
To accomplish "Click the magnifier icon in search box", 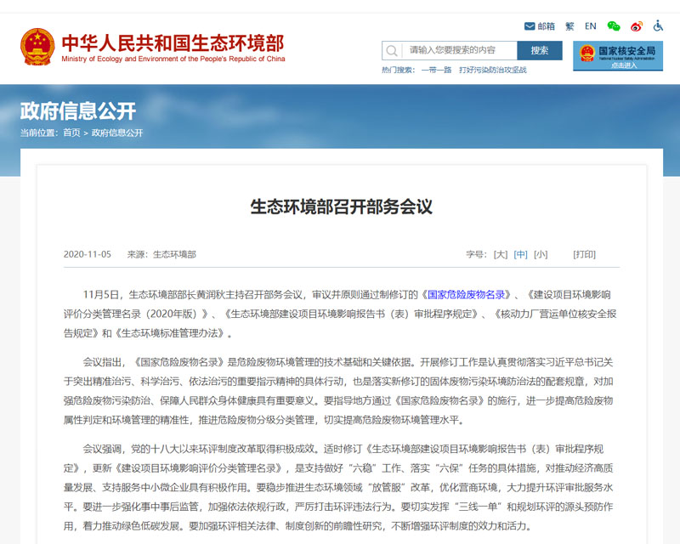I will coord(392,50).
